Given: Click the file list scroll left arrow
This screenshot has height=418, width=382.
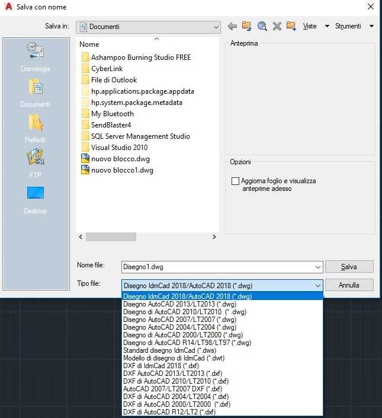Looking at the screenshot, I should tap(81, 237).
